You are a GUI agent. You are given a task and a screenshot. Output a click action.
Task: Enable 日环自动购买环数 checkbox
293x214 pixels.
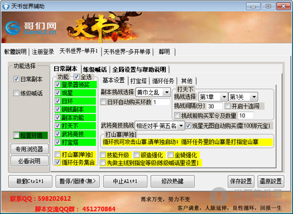(103, 102)
